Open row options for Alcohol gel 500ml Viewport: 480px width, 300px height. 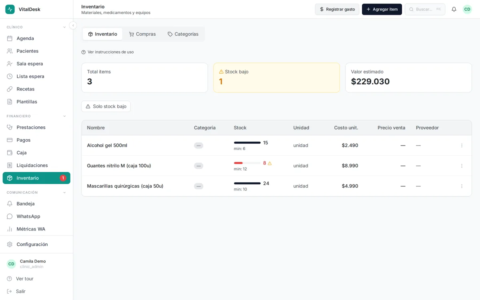point(462,146)
